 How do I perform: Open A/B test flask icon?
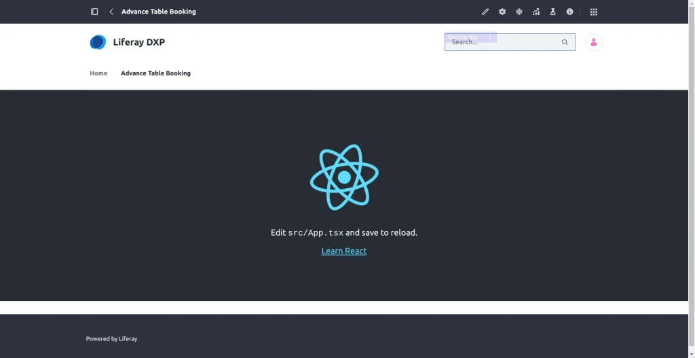[x=552, y=12]
